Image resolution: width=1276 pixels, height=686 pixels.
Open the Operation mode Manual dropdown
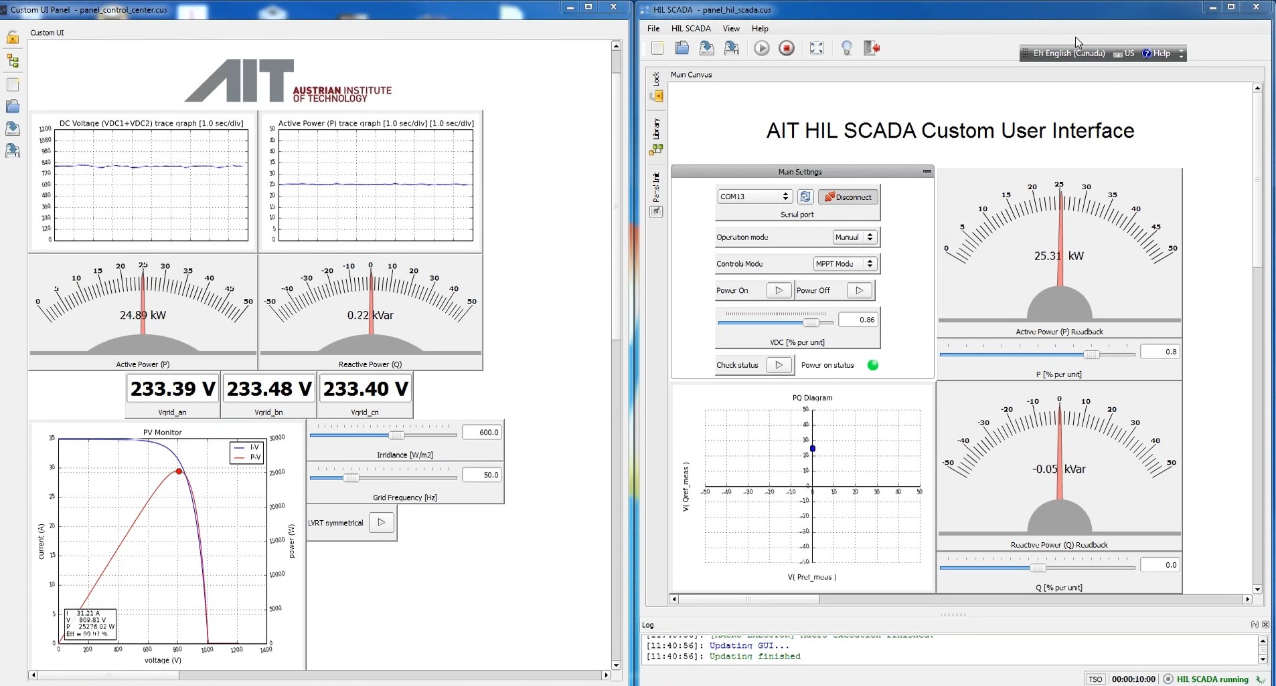click(855, 237)
